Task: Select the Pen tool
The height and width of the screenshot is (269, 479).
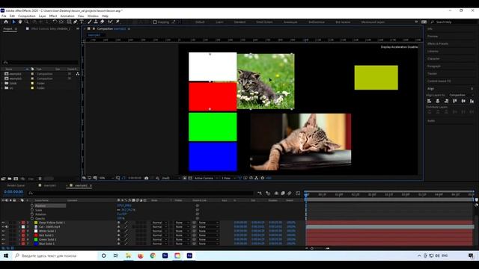Action: (75, 22)
